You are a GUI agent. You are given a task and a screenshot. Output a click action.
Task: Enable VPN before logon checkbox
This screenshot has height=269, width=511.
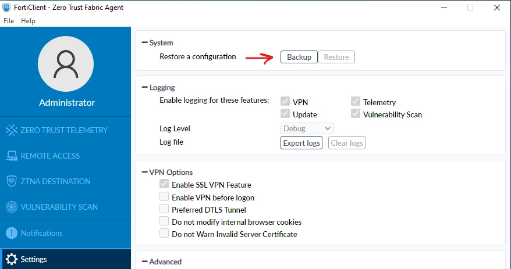pos(164,196)
